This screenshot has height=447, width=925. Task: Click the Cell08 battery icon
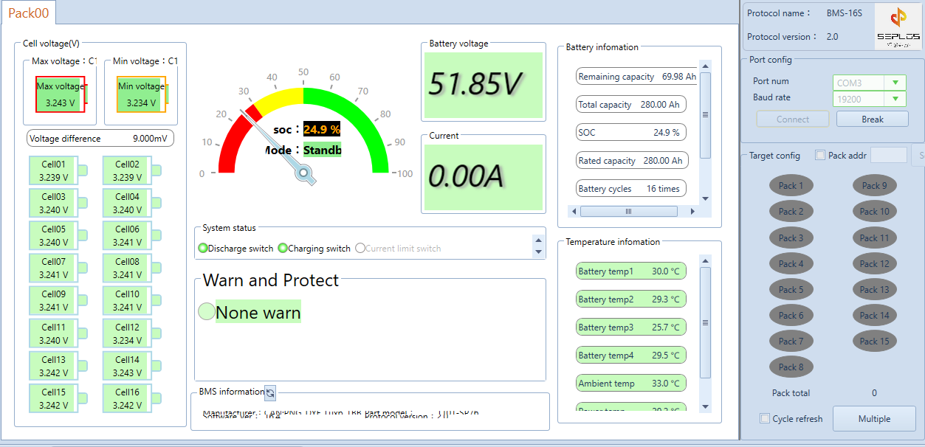tap(132, 268)
